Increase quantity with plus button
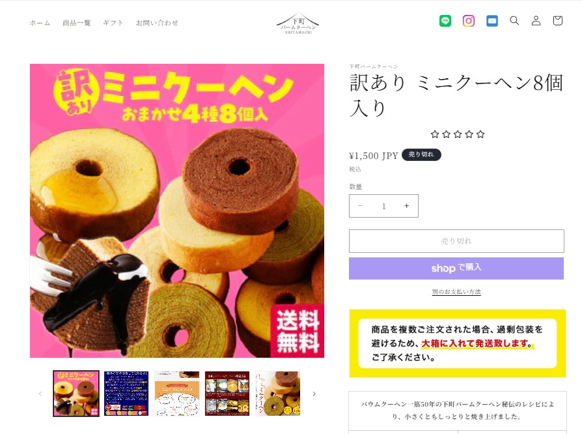 (406, 206)
